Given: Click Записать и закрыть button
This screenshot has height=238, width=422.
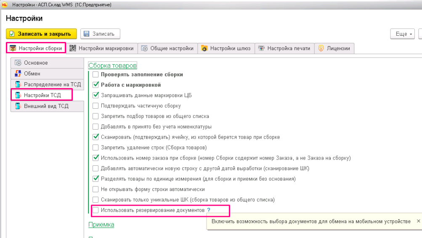Looking at the screenshot, I should tap(42, 34).
